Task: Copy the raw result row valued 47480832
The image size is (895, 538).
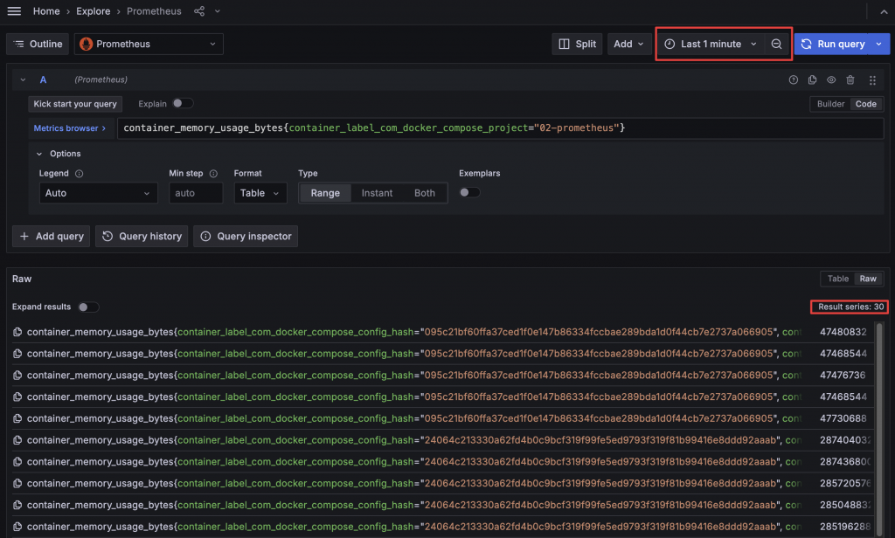Action: pyautogui.click(x=17, y=332)
